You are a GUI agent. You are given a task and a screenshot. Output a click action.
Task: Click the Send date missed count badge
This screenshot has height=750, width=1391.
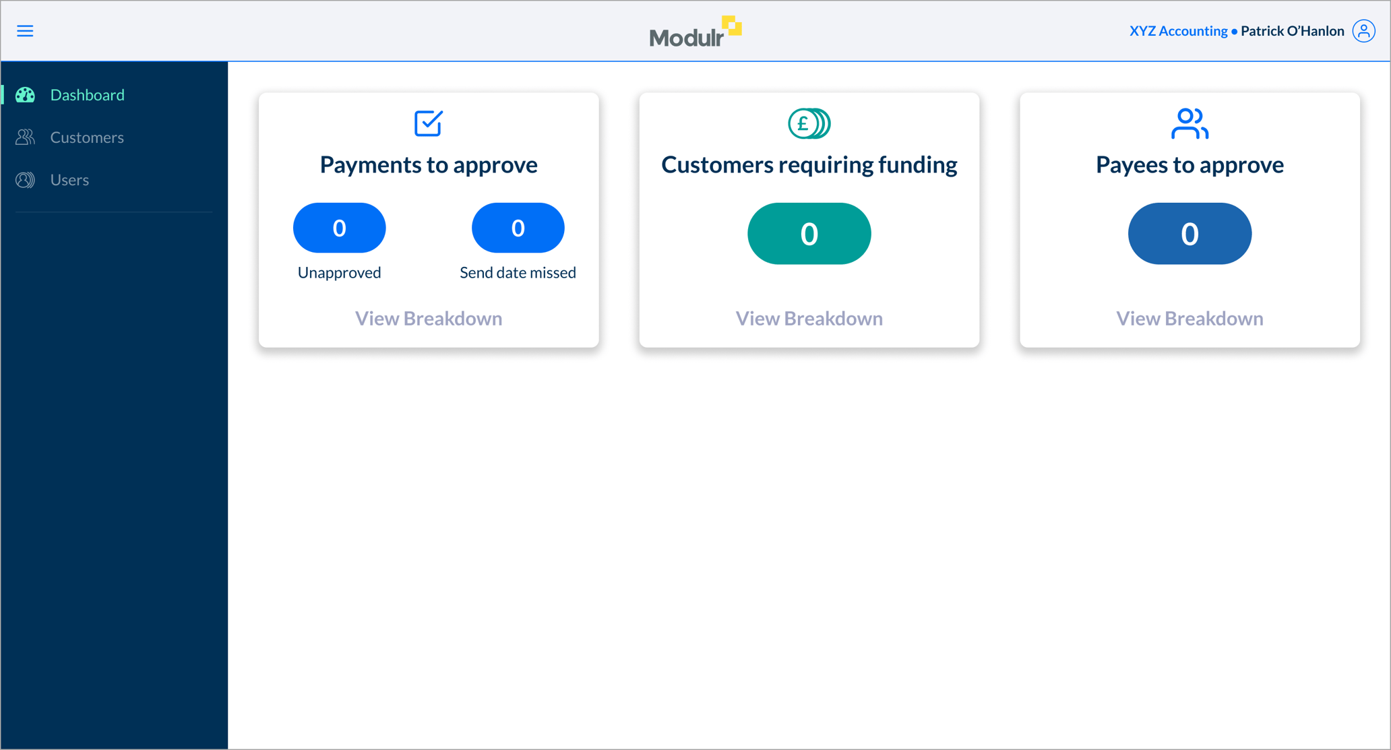point(518,228)
